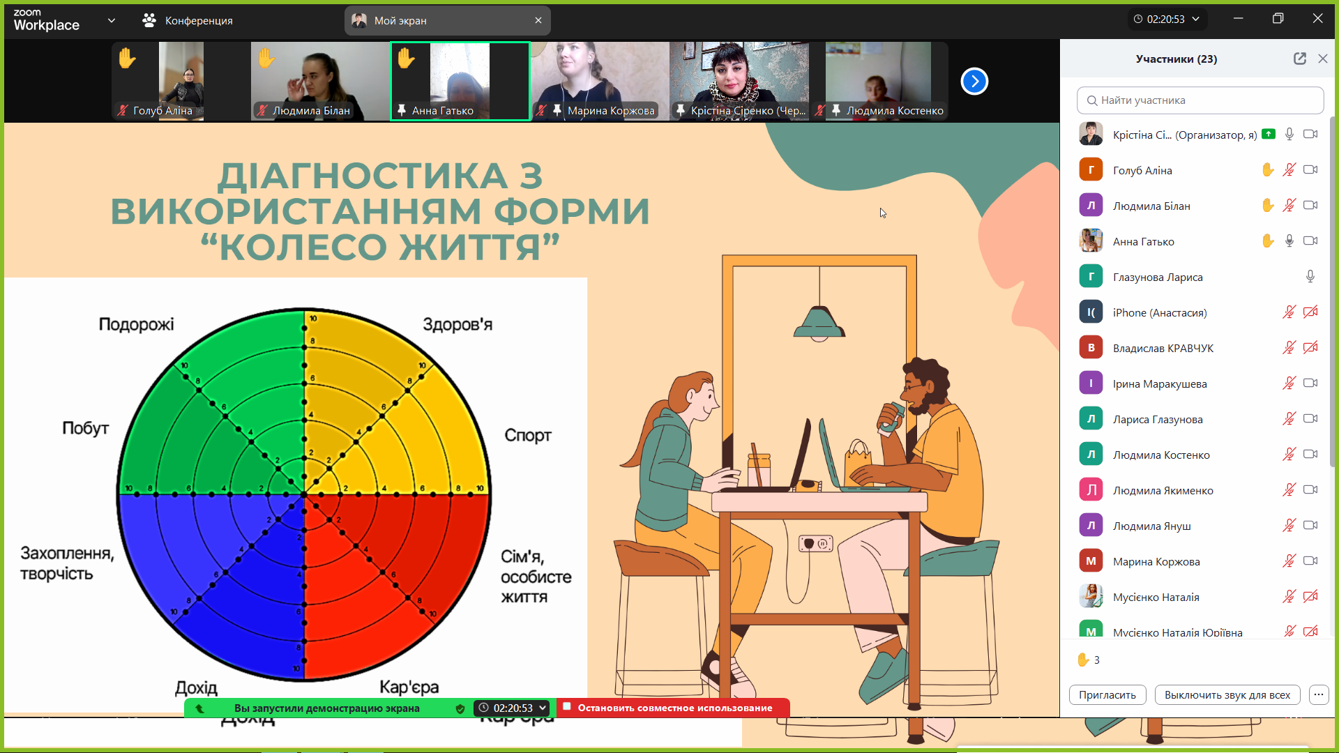
Task: Pop out the participants panel
Action: pos(1299,59)
